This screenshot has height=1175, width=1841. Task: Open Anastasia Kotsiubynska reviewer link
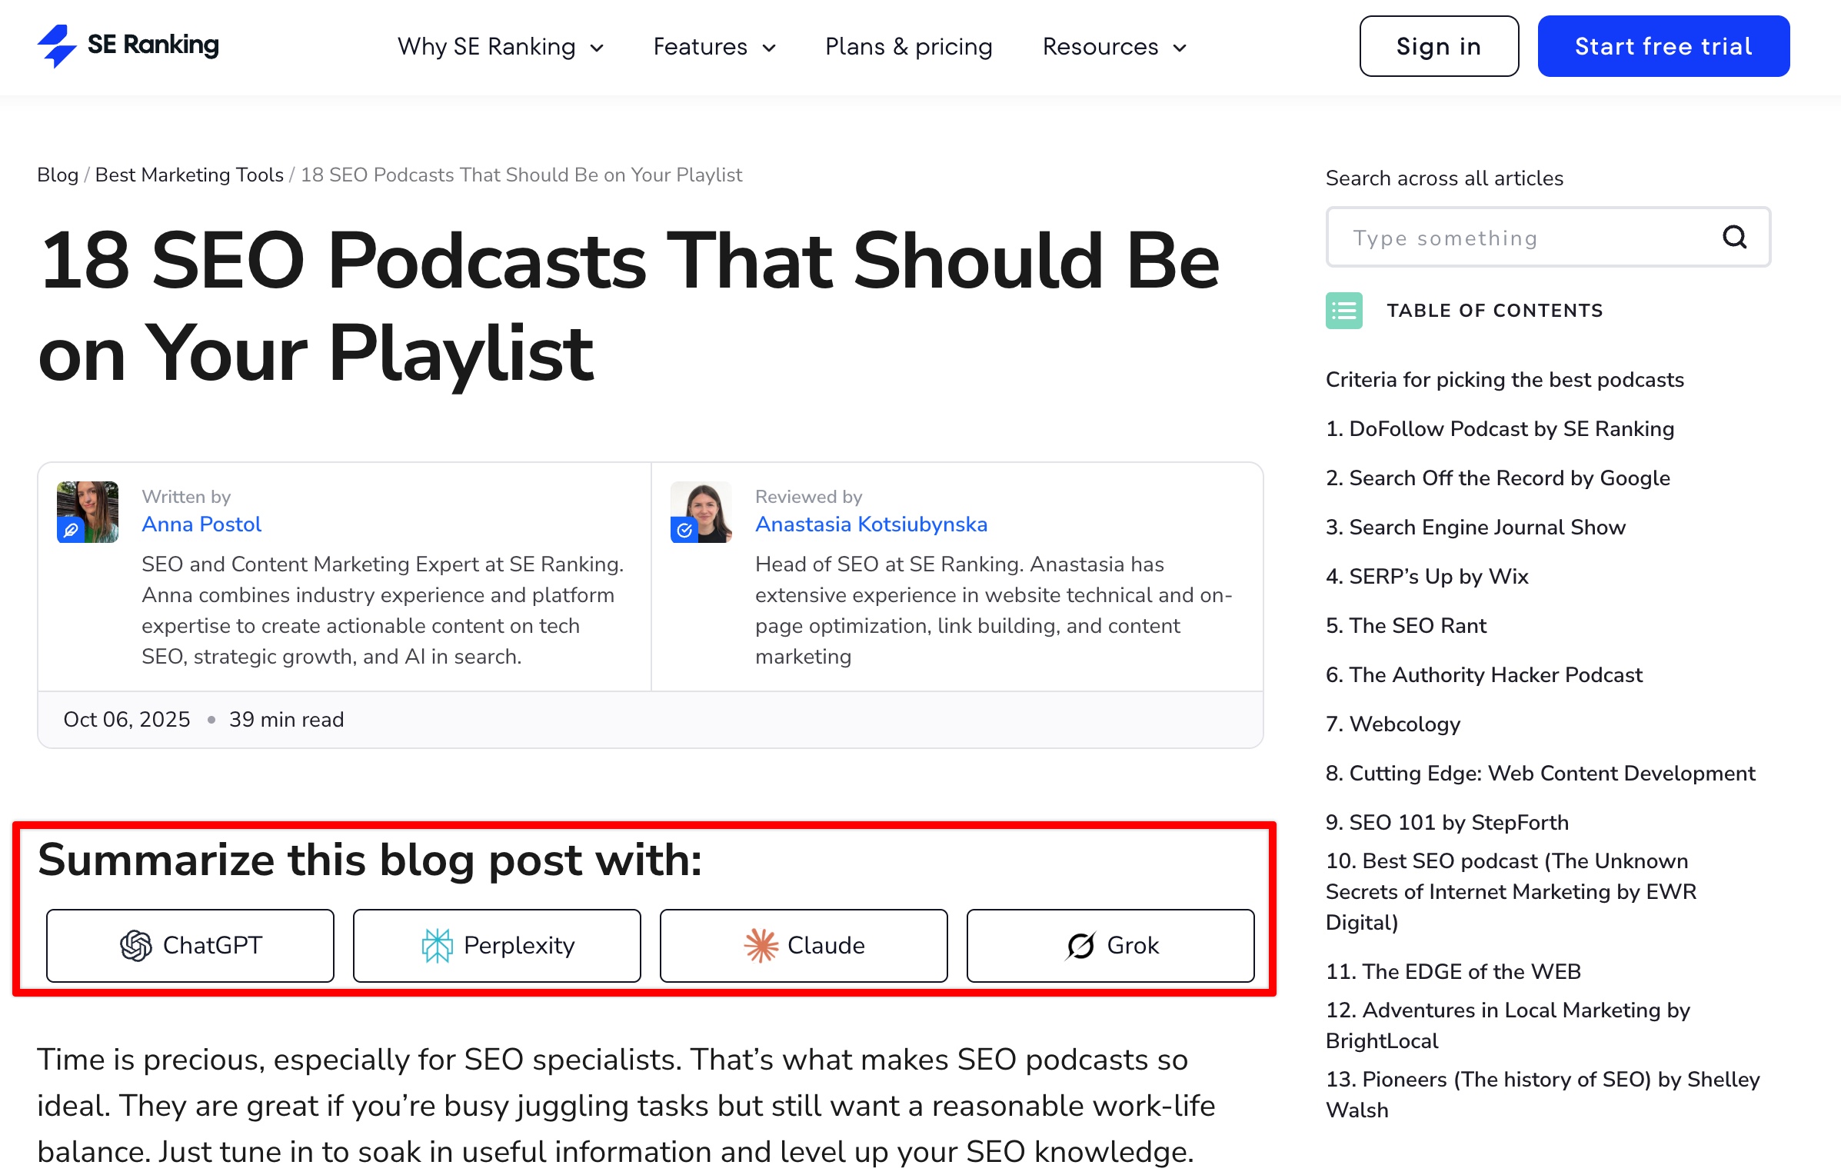coord(871,524)
